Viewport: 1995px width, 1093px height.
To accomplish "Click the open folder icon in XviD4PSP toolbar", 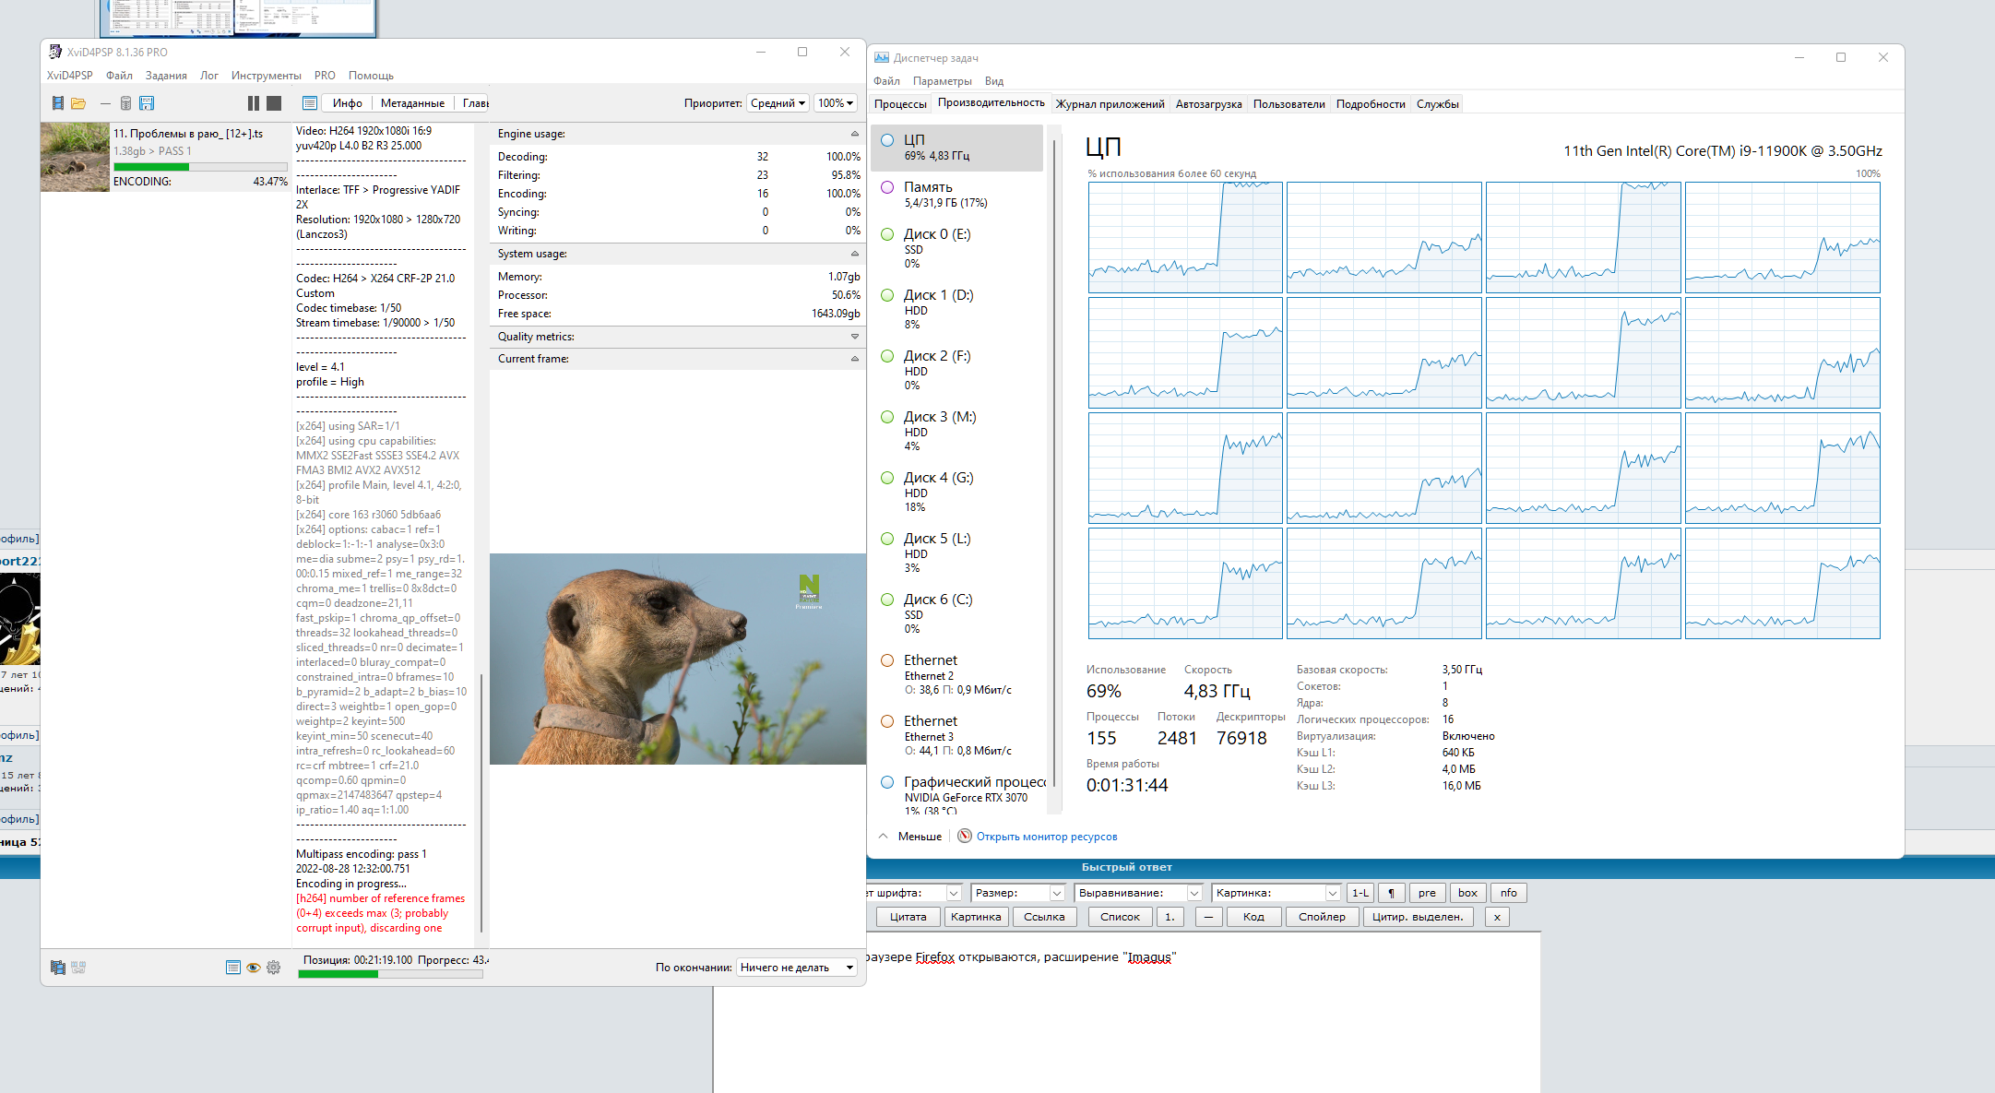I will tap(78, 103).
